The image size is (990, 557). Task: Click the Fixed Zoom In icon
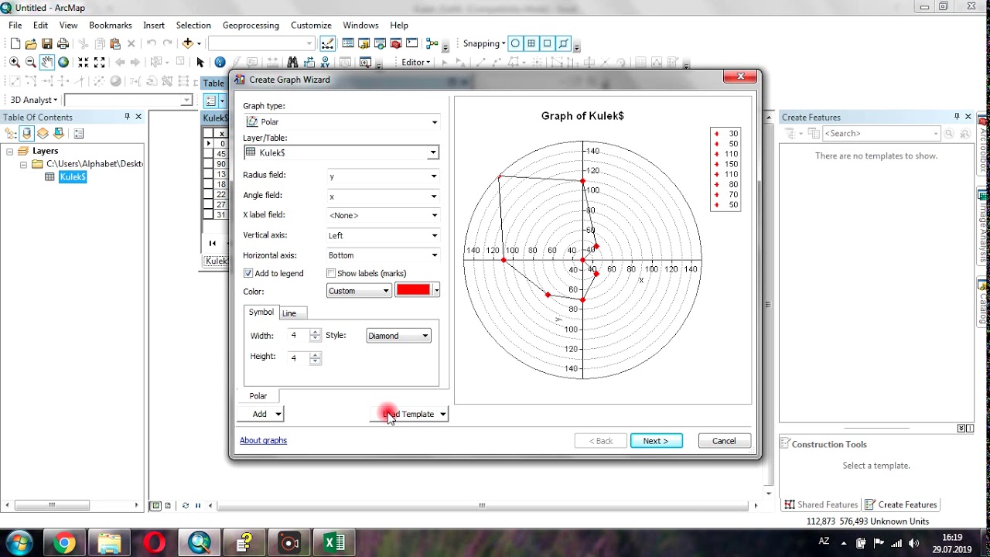coord(83,62)
